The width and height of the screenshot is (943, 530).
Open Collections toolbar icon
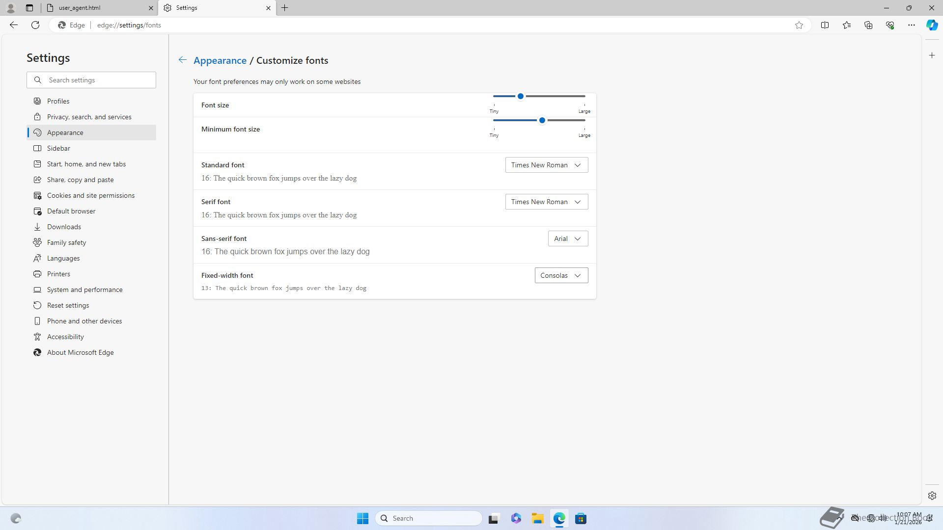click(x=868, y=25)
